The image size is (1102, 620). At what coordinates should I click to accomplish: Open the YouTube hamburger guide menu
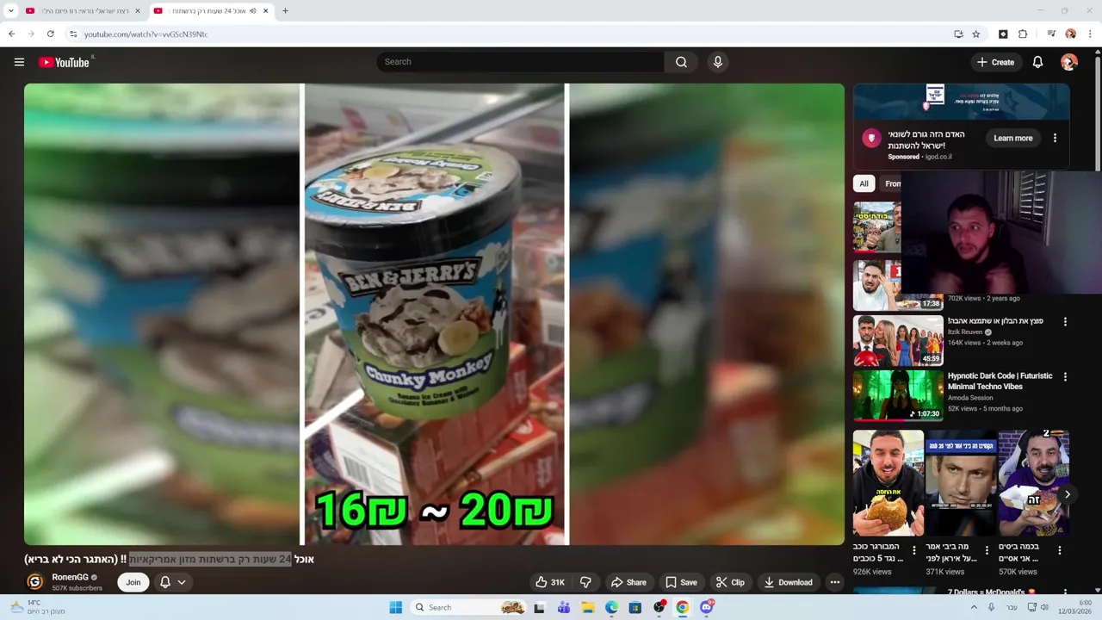tap(19, 62)
